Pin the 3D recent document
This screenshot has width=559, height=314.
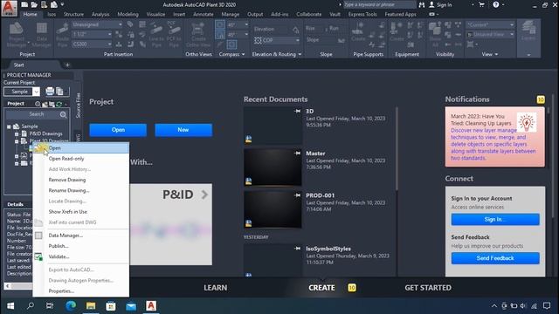click(297, 111)
